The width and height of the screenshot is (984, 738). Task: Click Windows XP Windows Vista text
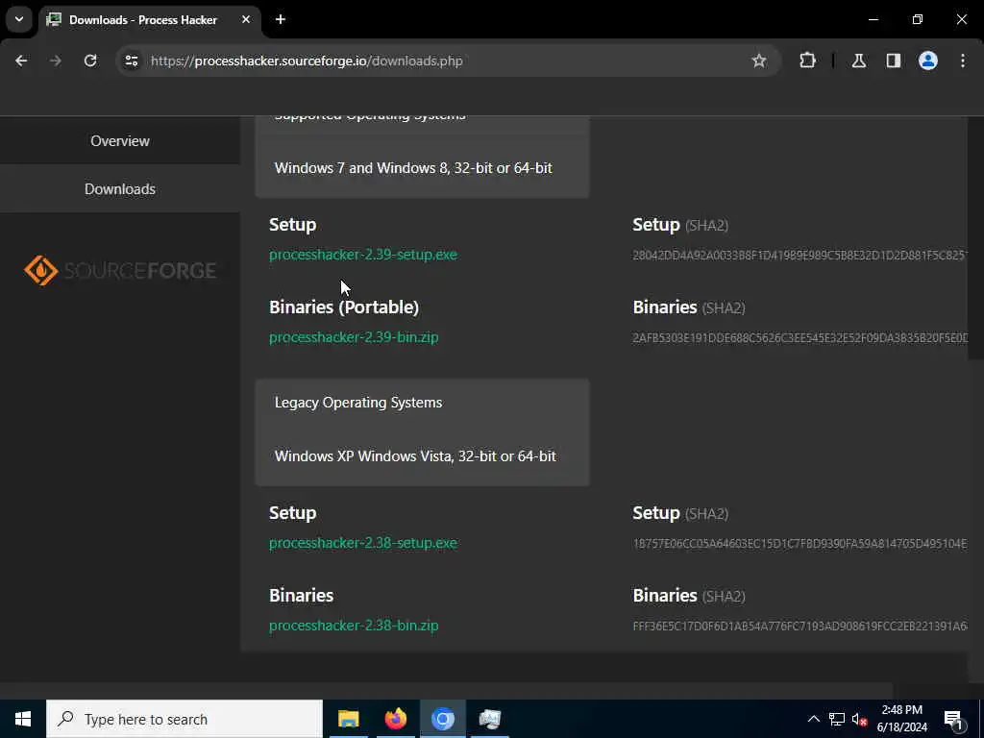[415, 456]
